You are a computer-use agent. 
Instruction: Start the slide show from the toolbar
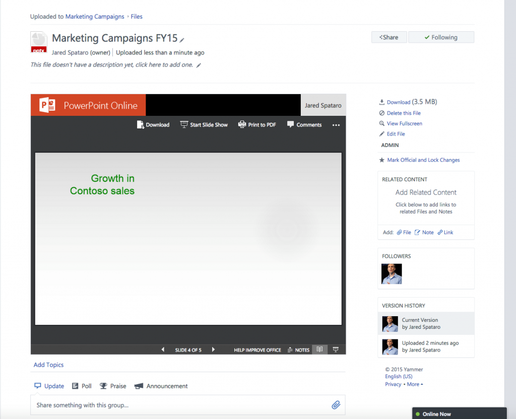(x=204, y=124)
